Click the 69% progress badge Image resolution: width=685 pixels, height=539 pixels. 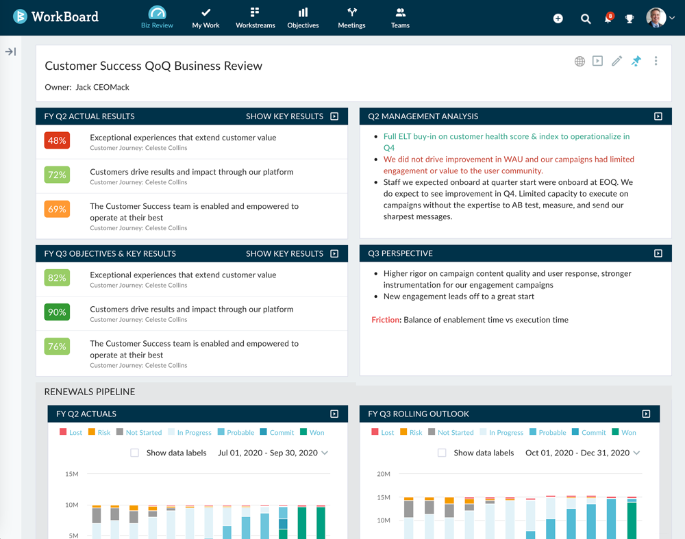pos(57,209)
